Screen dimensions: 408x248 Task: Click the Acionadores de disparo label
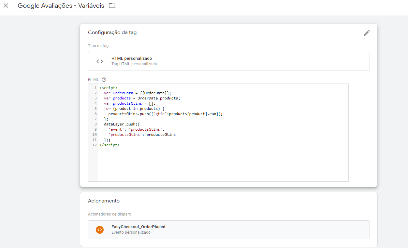point(109,214)
